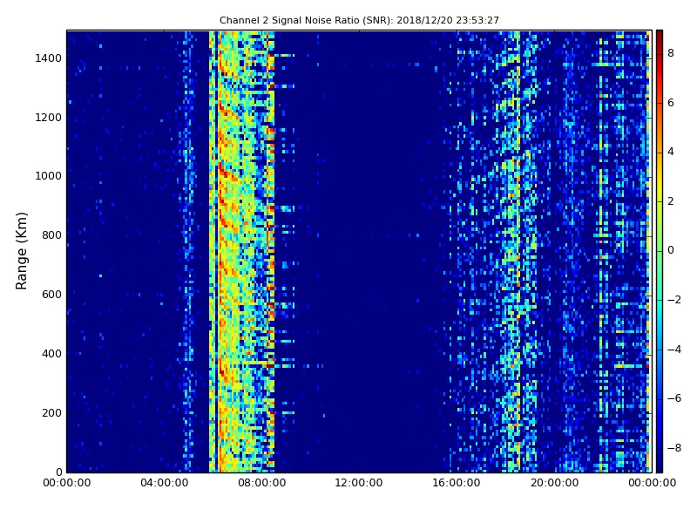Click the 1000 y-axis tick label
This screenshot has width=697, height=523.
click(x=49, y=176)
